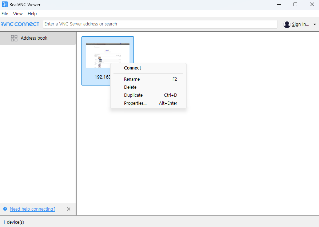This screenshot has width=319, height=227.
Task: Open the File menu
Action: pyautogui.click(x=5, y=13)
